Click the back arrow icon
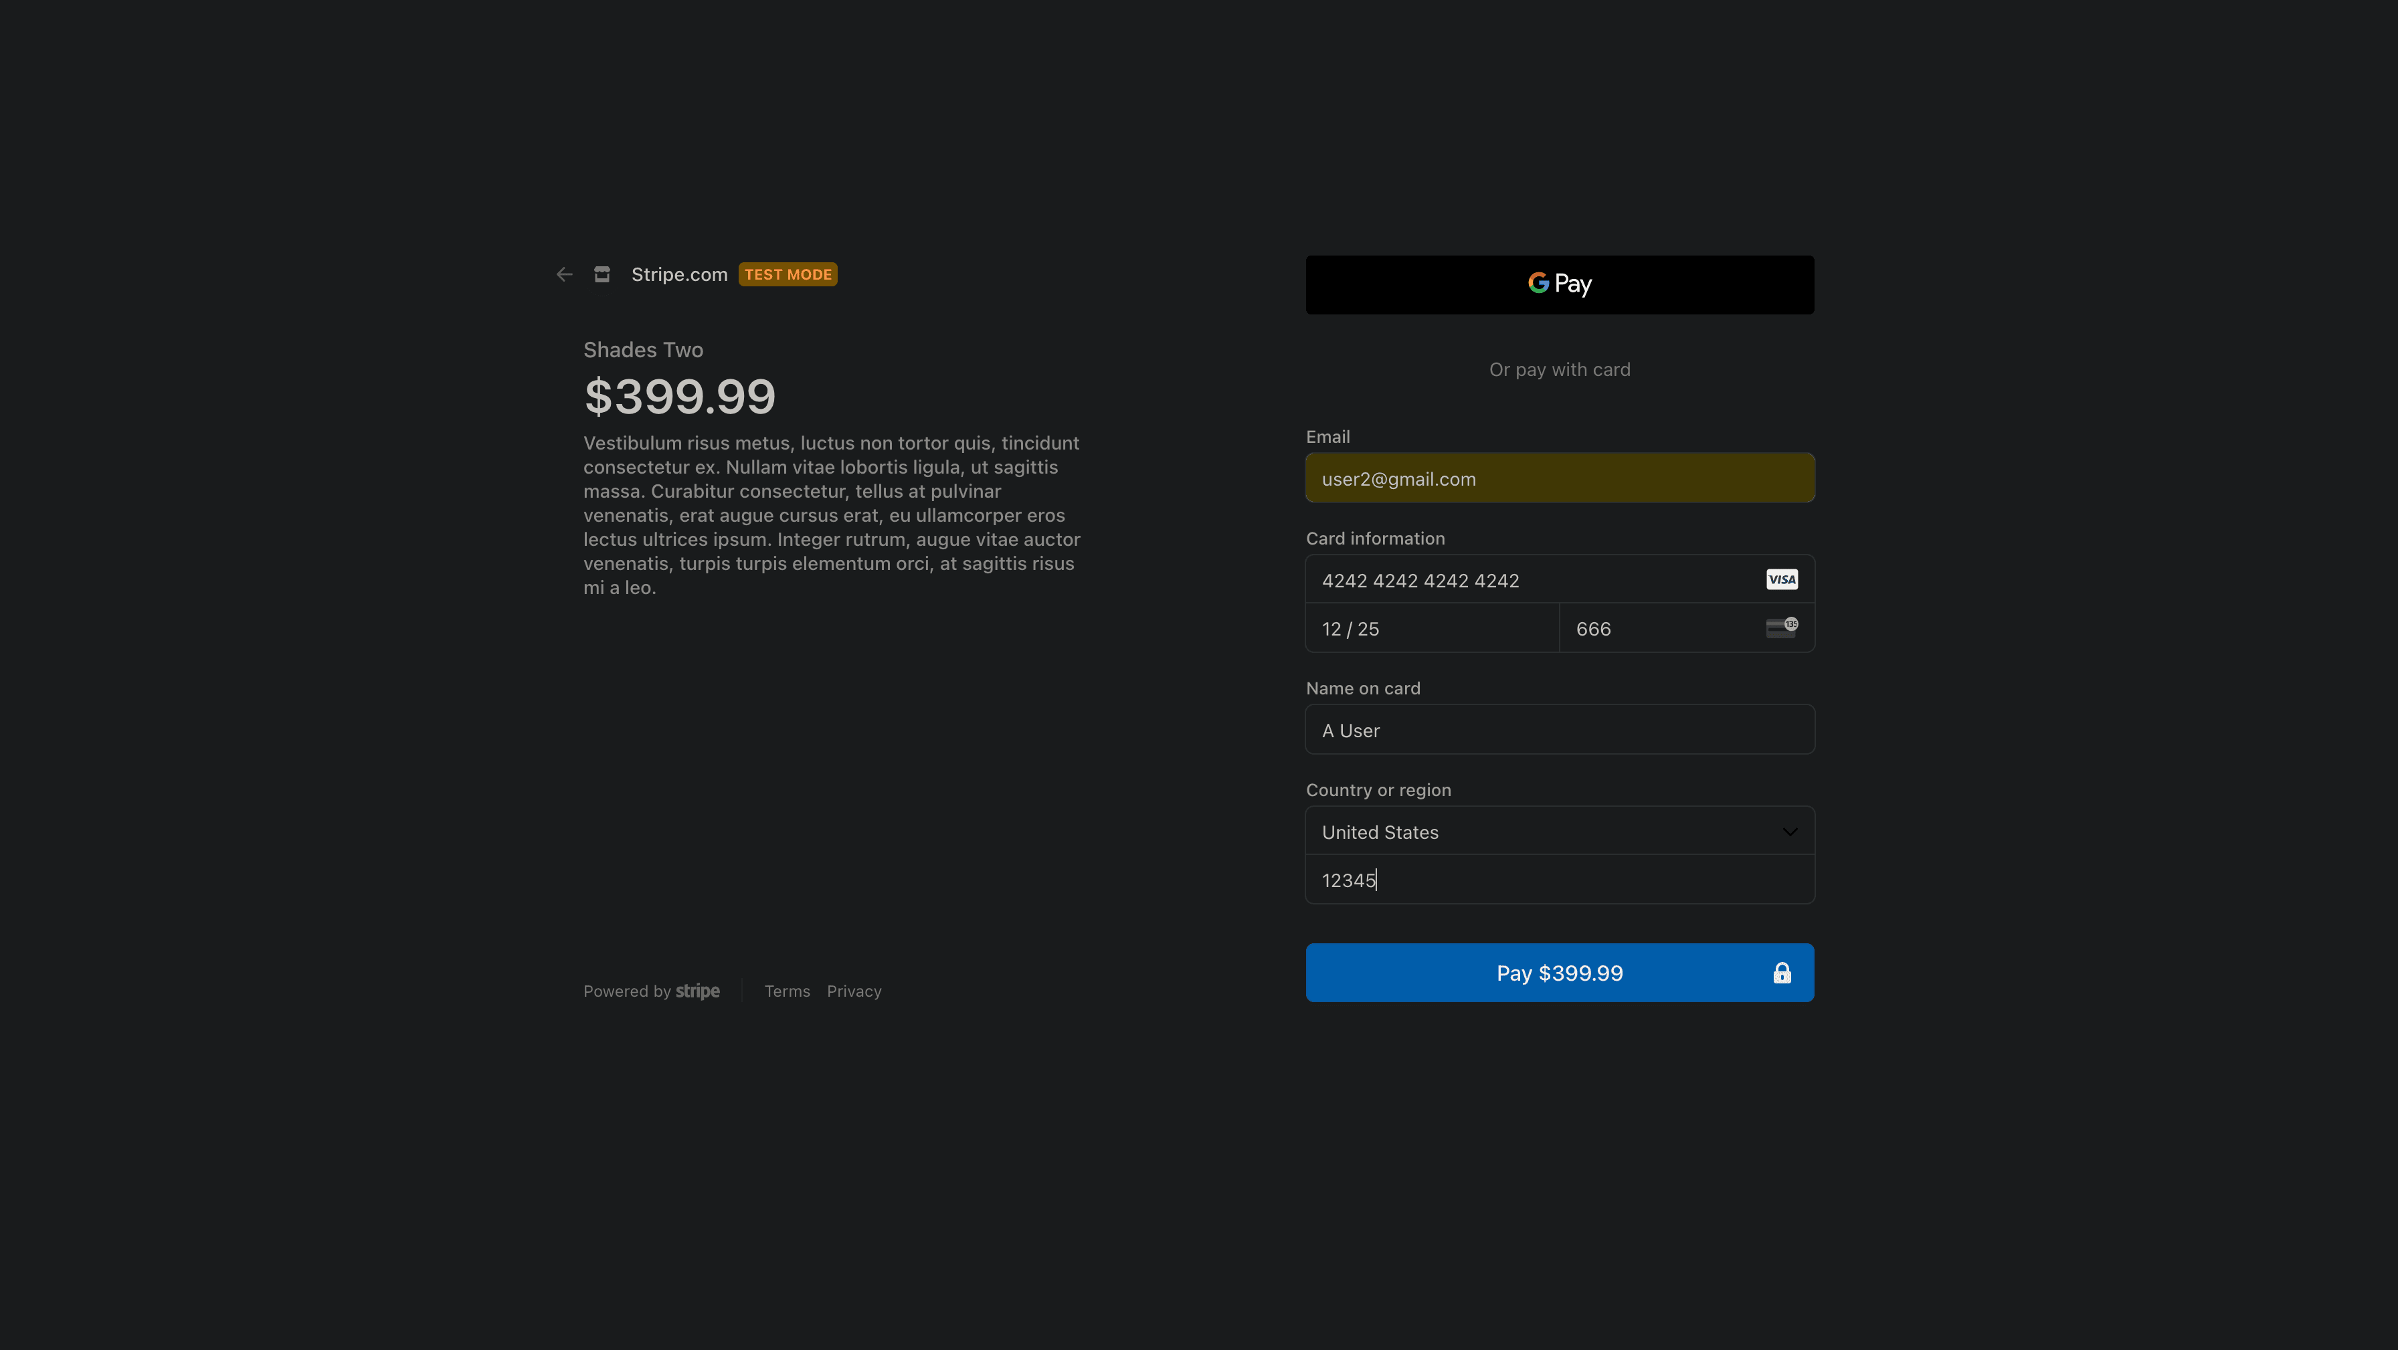 (563, 274)
